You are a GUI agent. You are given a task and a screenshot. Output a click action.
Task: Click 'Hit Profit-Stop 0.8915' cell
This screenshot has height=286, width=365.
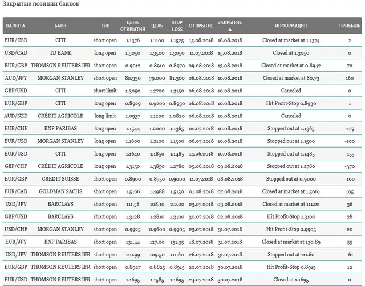[x=291, y=267]
